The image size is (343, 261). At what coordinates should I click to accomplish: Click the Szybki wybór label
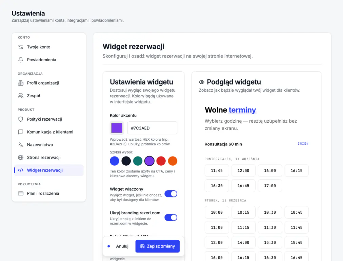121,152
